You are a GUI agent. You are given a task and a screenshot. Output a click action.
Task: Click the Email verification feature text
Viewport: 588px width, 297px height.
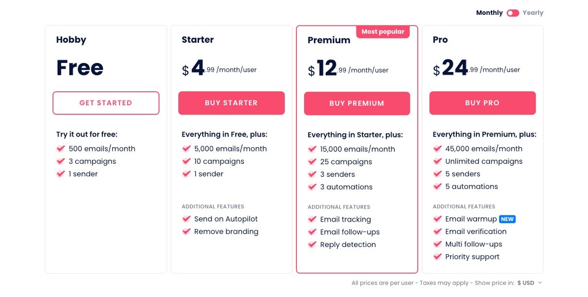[x=476, y=232]
